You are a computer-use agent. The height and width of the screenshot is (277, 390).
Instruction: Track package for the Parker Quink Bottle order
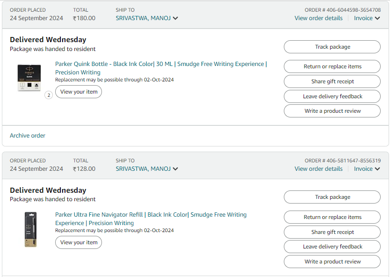click(x=332, y=47)
